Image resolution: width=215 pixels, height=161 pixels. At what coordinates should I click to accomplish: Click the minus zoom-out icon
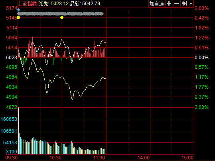tap(176, 4)
